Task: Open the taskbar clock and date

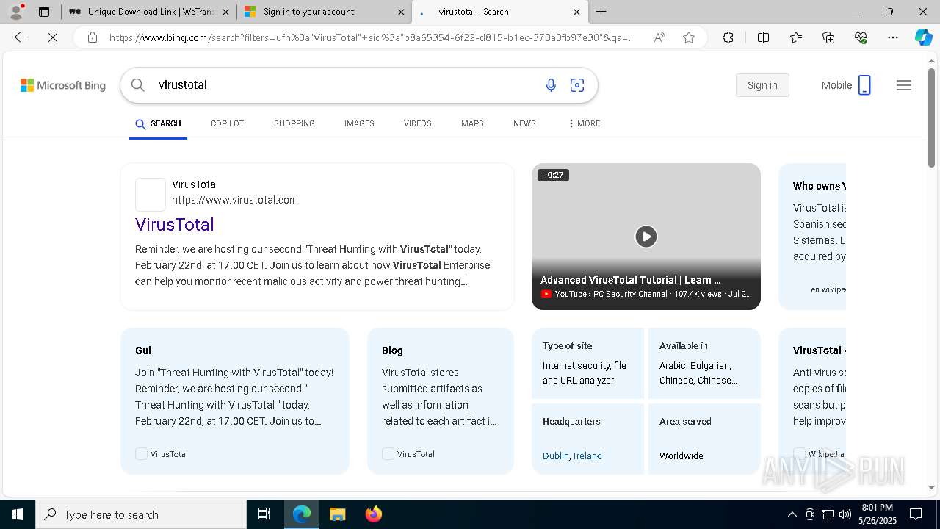Action: tap(876, 514)
